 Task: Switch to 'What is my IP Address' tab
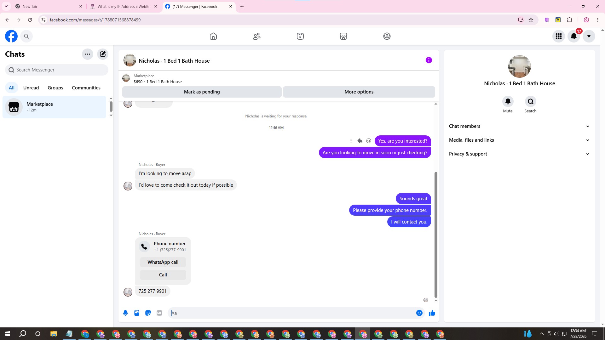[124, 6]
